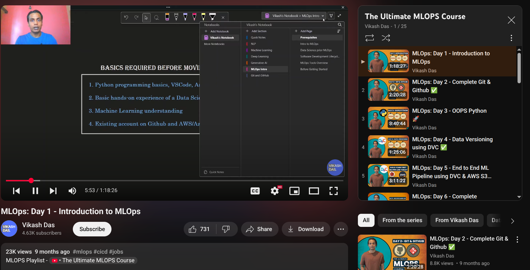Open More Notebooks
The height and width of the screenshot is (270, 530).
click(x=214, y=44)
